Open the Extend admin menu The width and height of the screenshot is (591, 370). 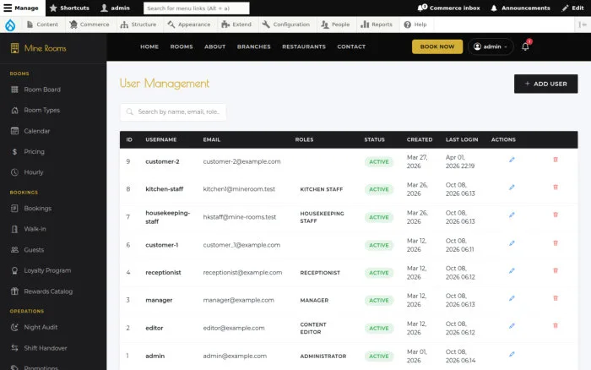[236, 24]
